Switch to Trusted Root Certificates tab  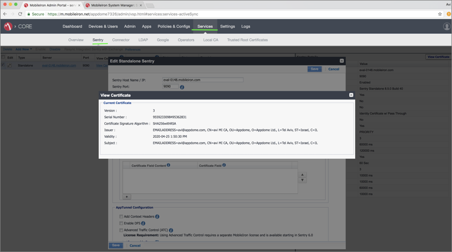click(247, 40)
